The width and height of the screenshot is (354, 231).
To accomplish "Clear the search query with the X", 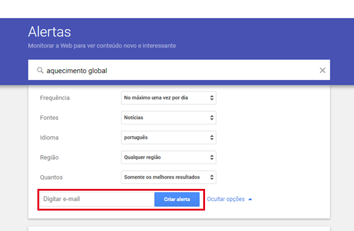I will click(323, 70).
